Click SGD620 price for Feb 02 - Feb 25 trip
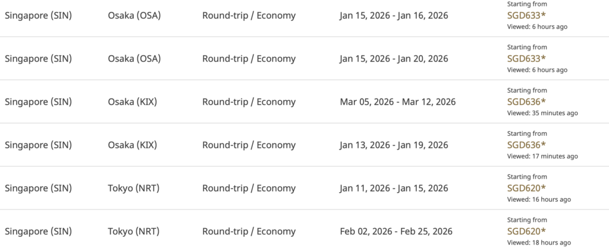609x251 pixels. pos(526,231)
